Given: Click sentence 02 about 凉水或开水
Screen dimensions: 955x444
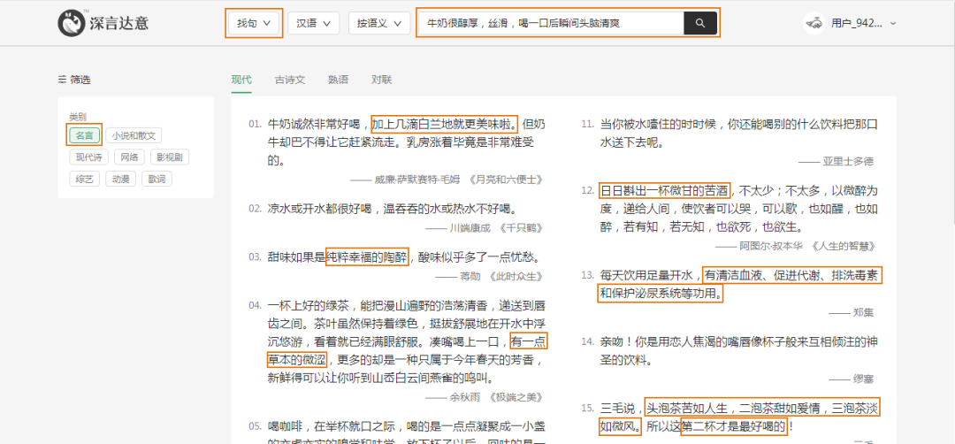Looking at the screenshot, I should [x=392, y=209].
